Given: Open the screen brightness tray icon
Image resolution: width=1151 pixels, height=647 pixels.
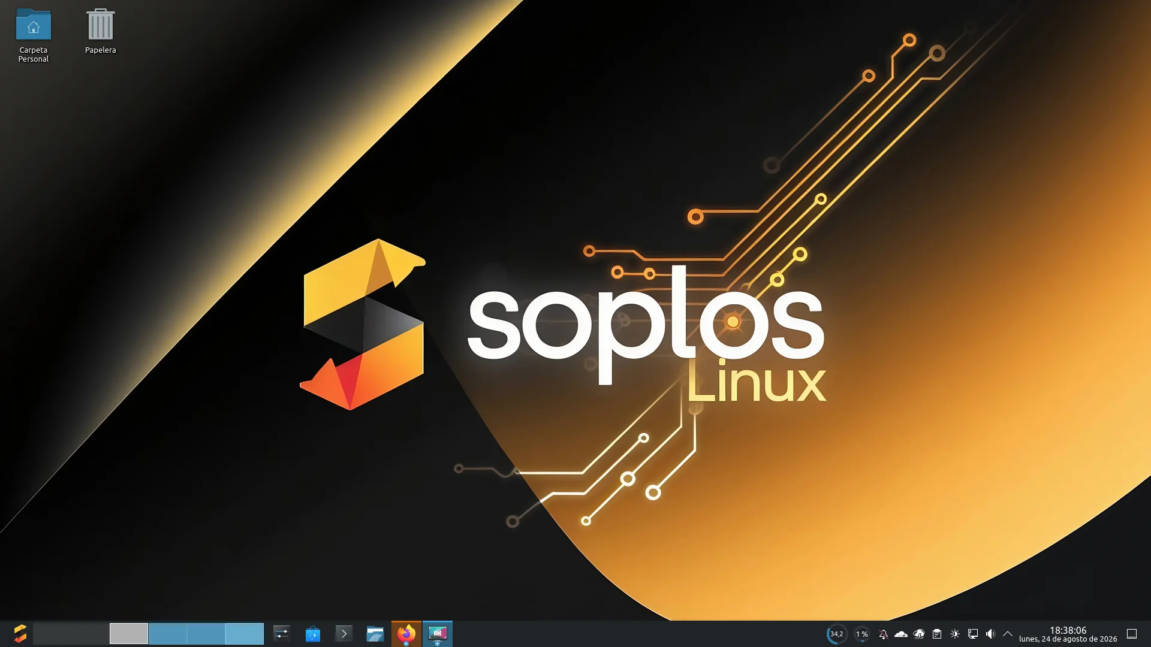Looking at the screenshot, I should [x=955, y=634].
